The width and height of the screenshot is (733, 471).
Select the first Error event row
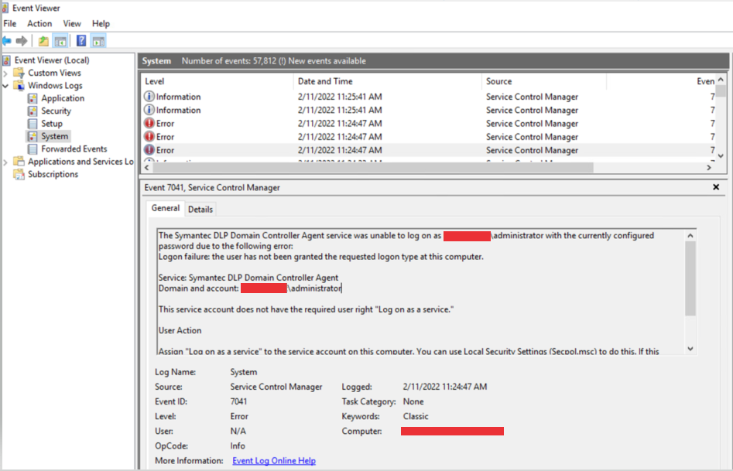coord(165,124)
